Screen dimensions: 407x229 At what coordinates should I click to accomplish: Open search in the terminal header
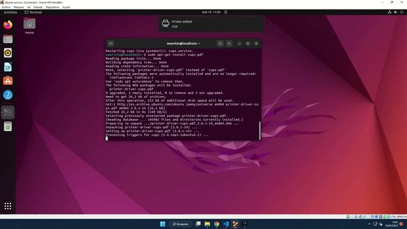pos(220,43)
